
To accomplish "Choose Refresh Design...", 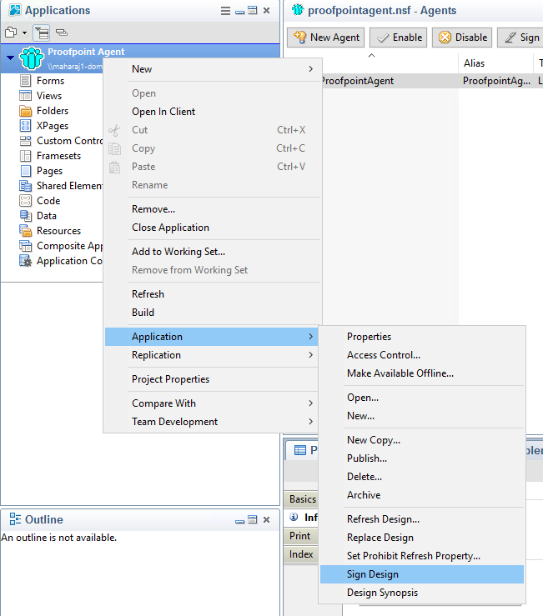I will coord(422,519).
